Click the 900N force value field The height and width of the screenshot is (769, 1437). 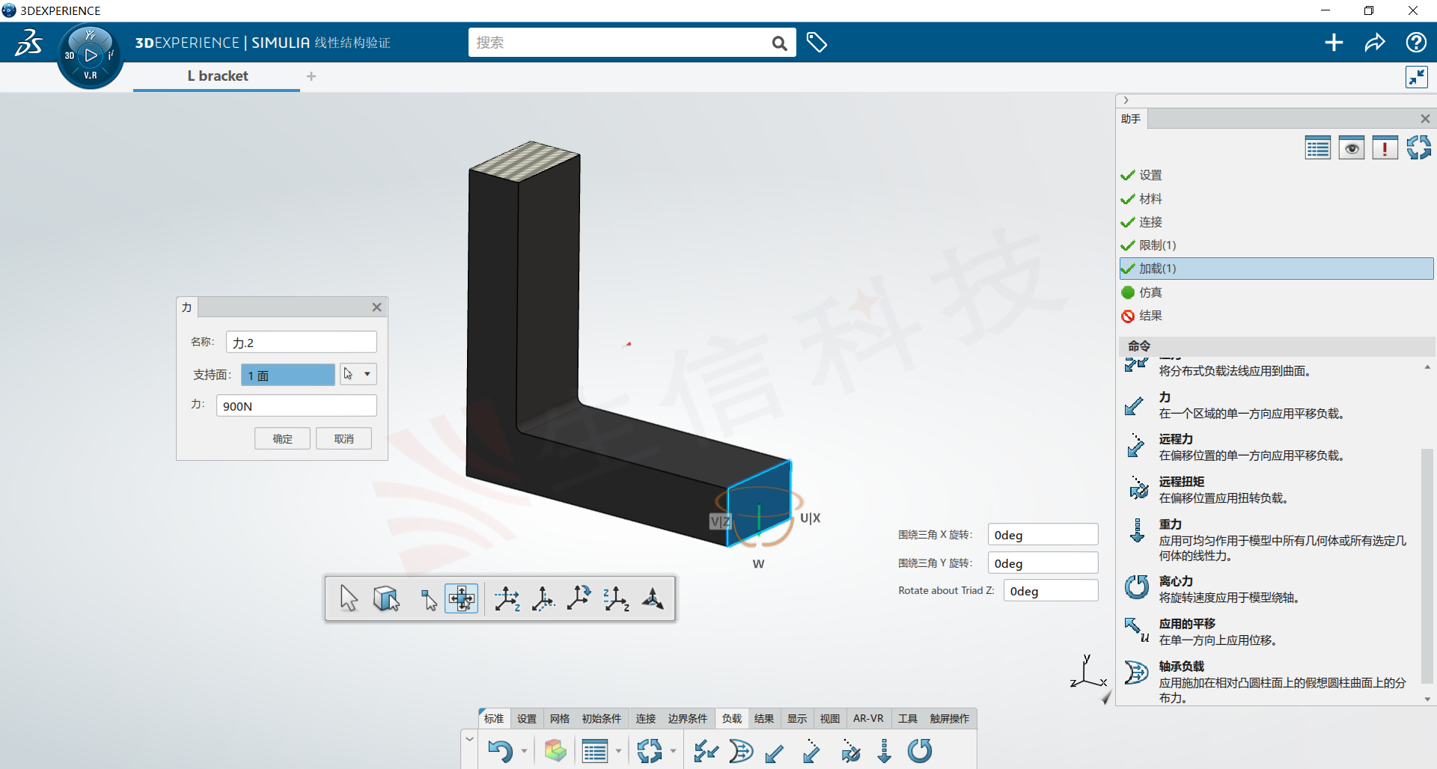(296, 406)
